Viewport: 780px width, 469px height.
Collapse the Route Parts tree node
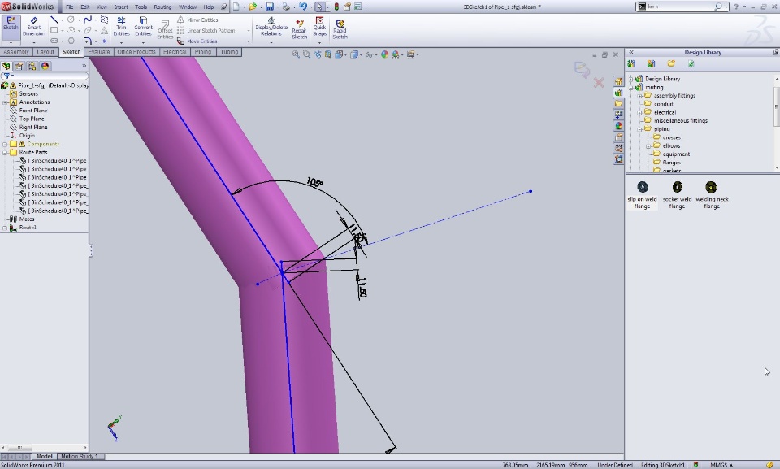[5, 152]
